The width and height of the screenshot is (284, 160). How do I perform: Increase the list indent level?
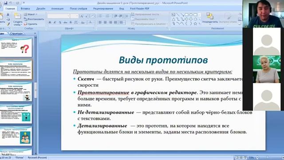tap(120, 16)
